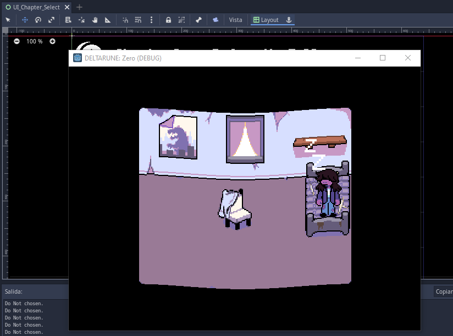Select the Ruler measuring tool

coord(108,20)
